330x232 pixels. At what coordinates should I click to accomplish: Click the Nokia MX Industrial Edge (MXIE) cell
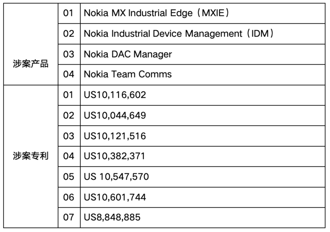click(157, 13)
